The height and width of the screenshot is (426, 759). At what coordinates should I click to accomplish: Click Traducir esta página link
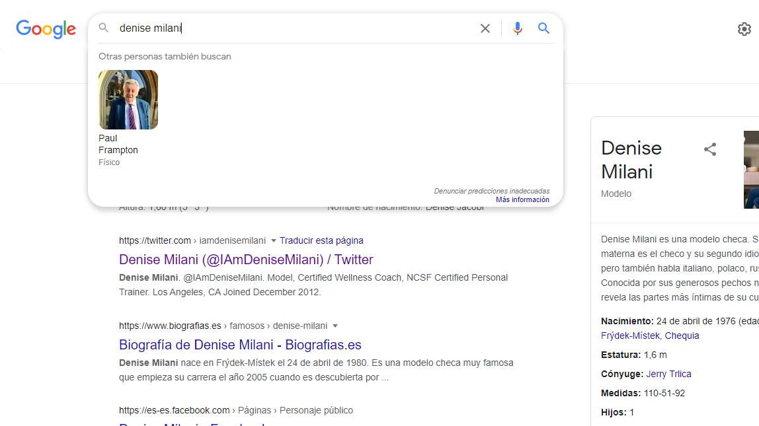pyautogui.click(x=321, y=240)
